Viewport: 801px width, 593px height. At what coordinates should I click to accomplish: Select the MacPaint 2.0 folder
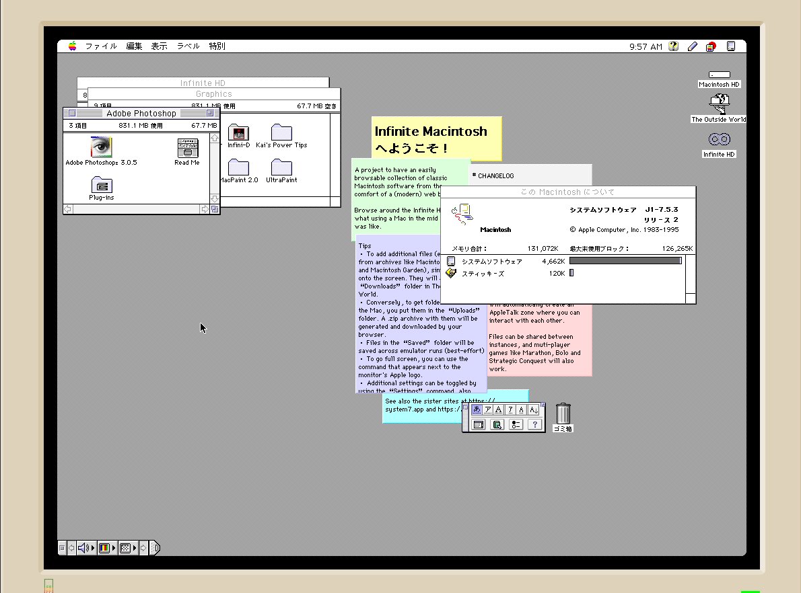(238, 167)
